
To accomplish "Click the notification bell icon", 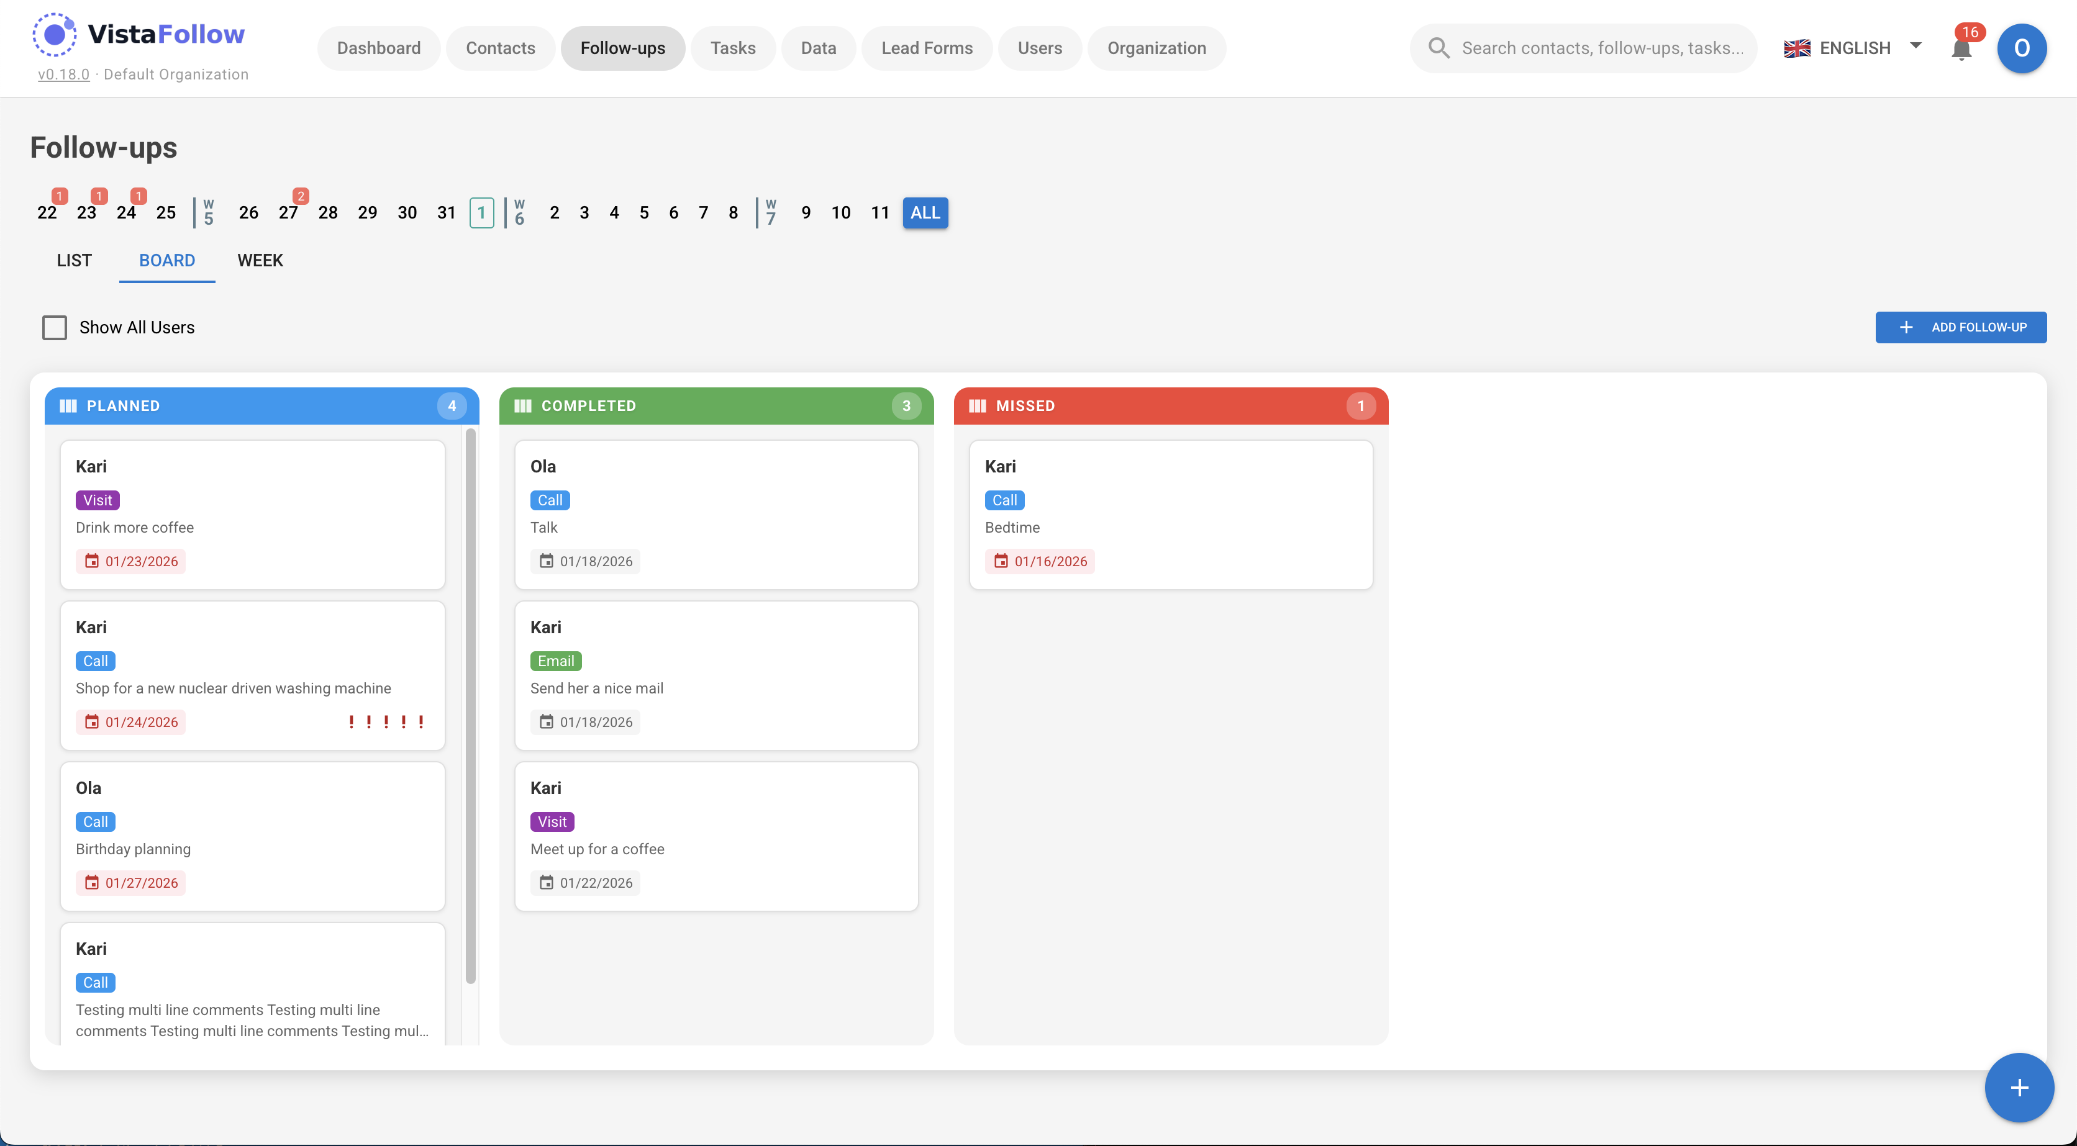I will [x=1960, y=50].
